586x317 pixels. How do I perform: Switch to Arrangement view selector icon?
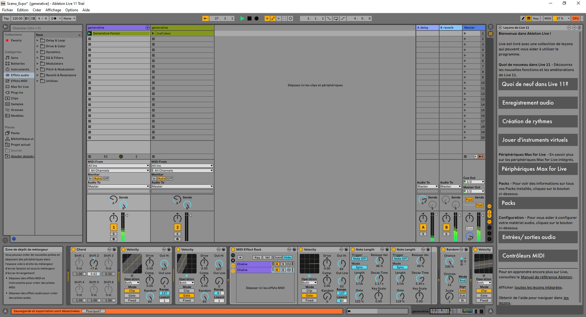pos(490,27)
